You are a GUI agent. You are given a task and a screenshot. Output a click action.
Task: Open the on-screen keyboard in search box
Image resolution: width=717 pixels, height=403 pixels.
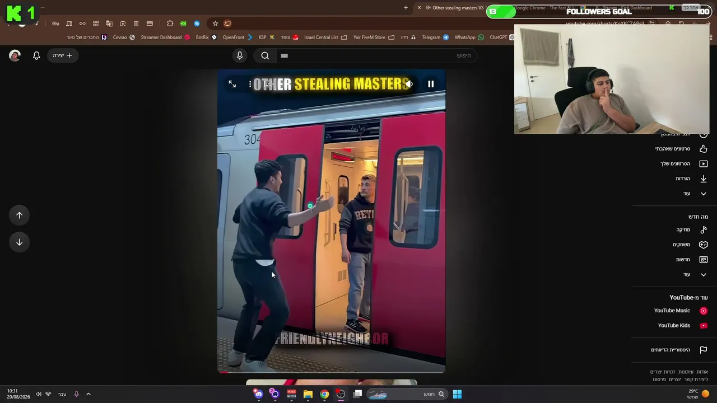[x=284, y=55]
